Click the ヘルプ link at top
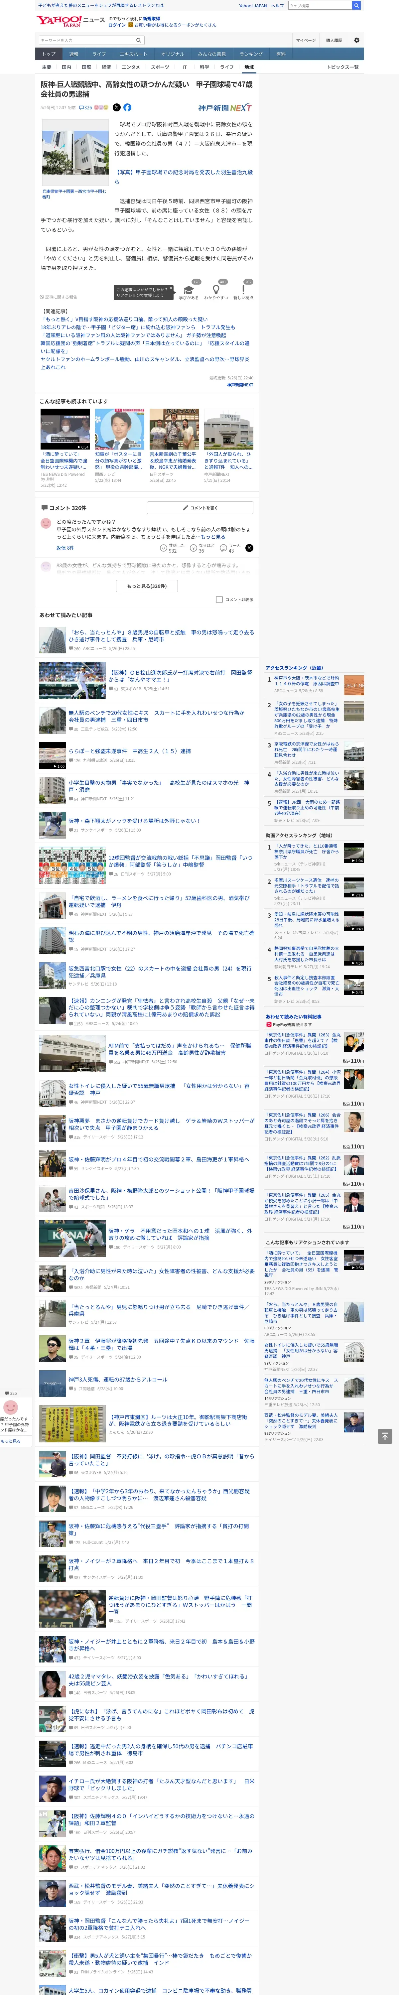Image resolution: width=399 pixels, height=1995 pixels. [277, 5]
